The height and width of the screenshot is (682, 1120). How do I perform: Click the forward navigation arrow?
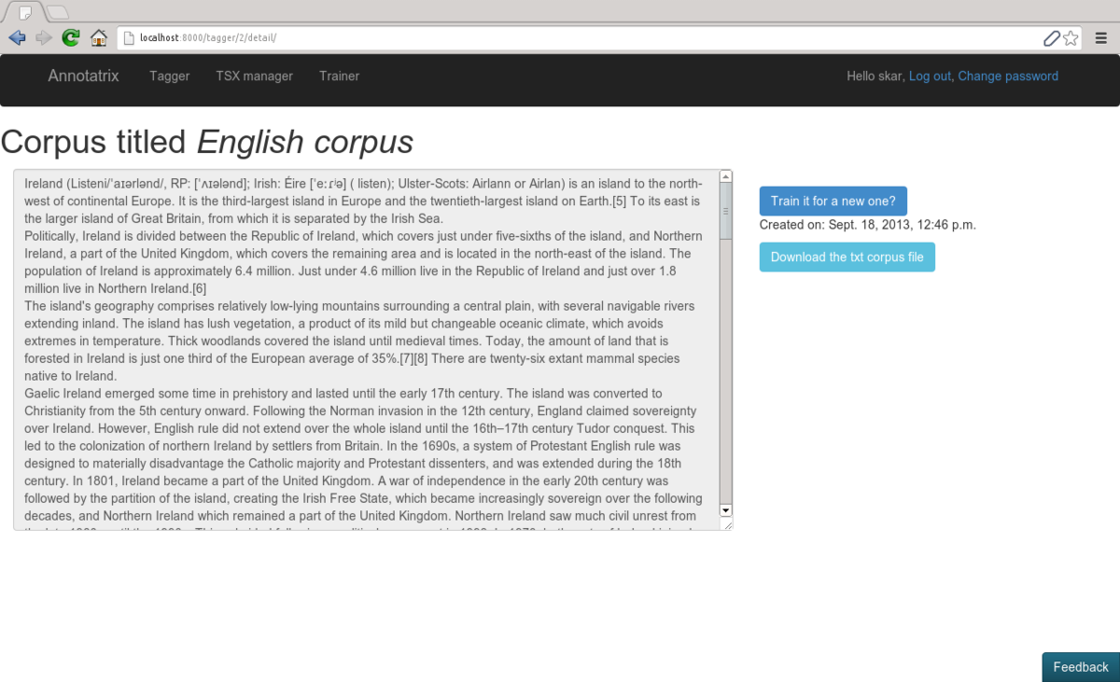43,37
